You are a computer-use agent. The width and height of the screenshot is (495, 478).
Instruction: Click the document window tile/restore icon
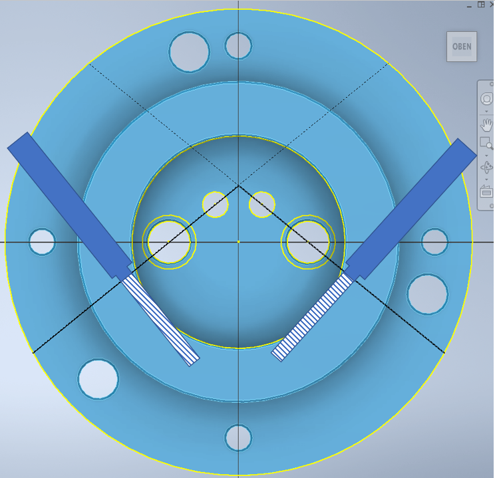(x=481, y=5)
